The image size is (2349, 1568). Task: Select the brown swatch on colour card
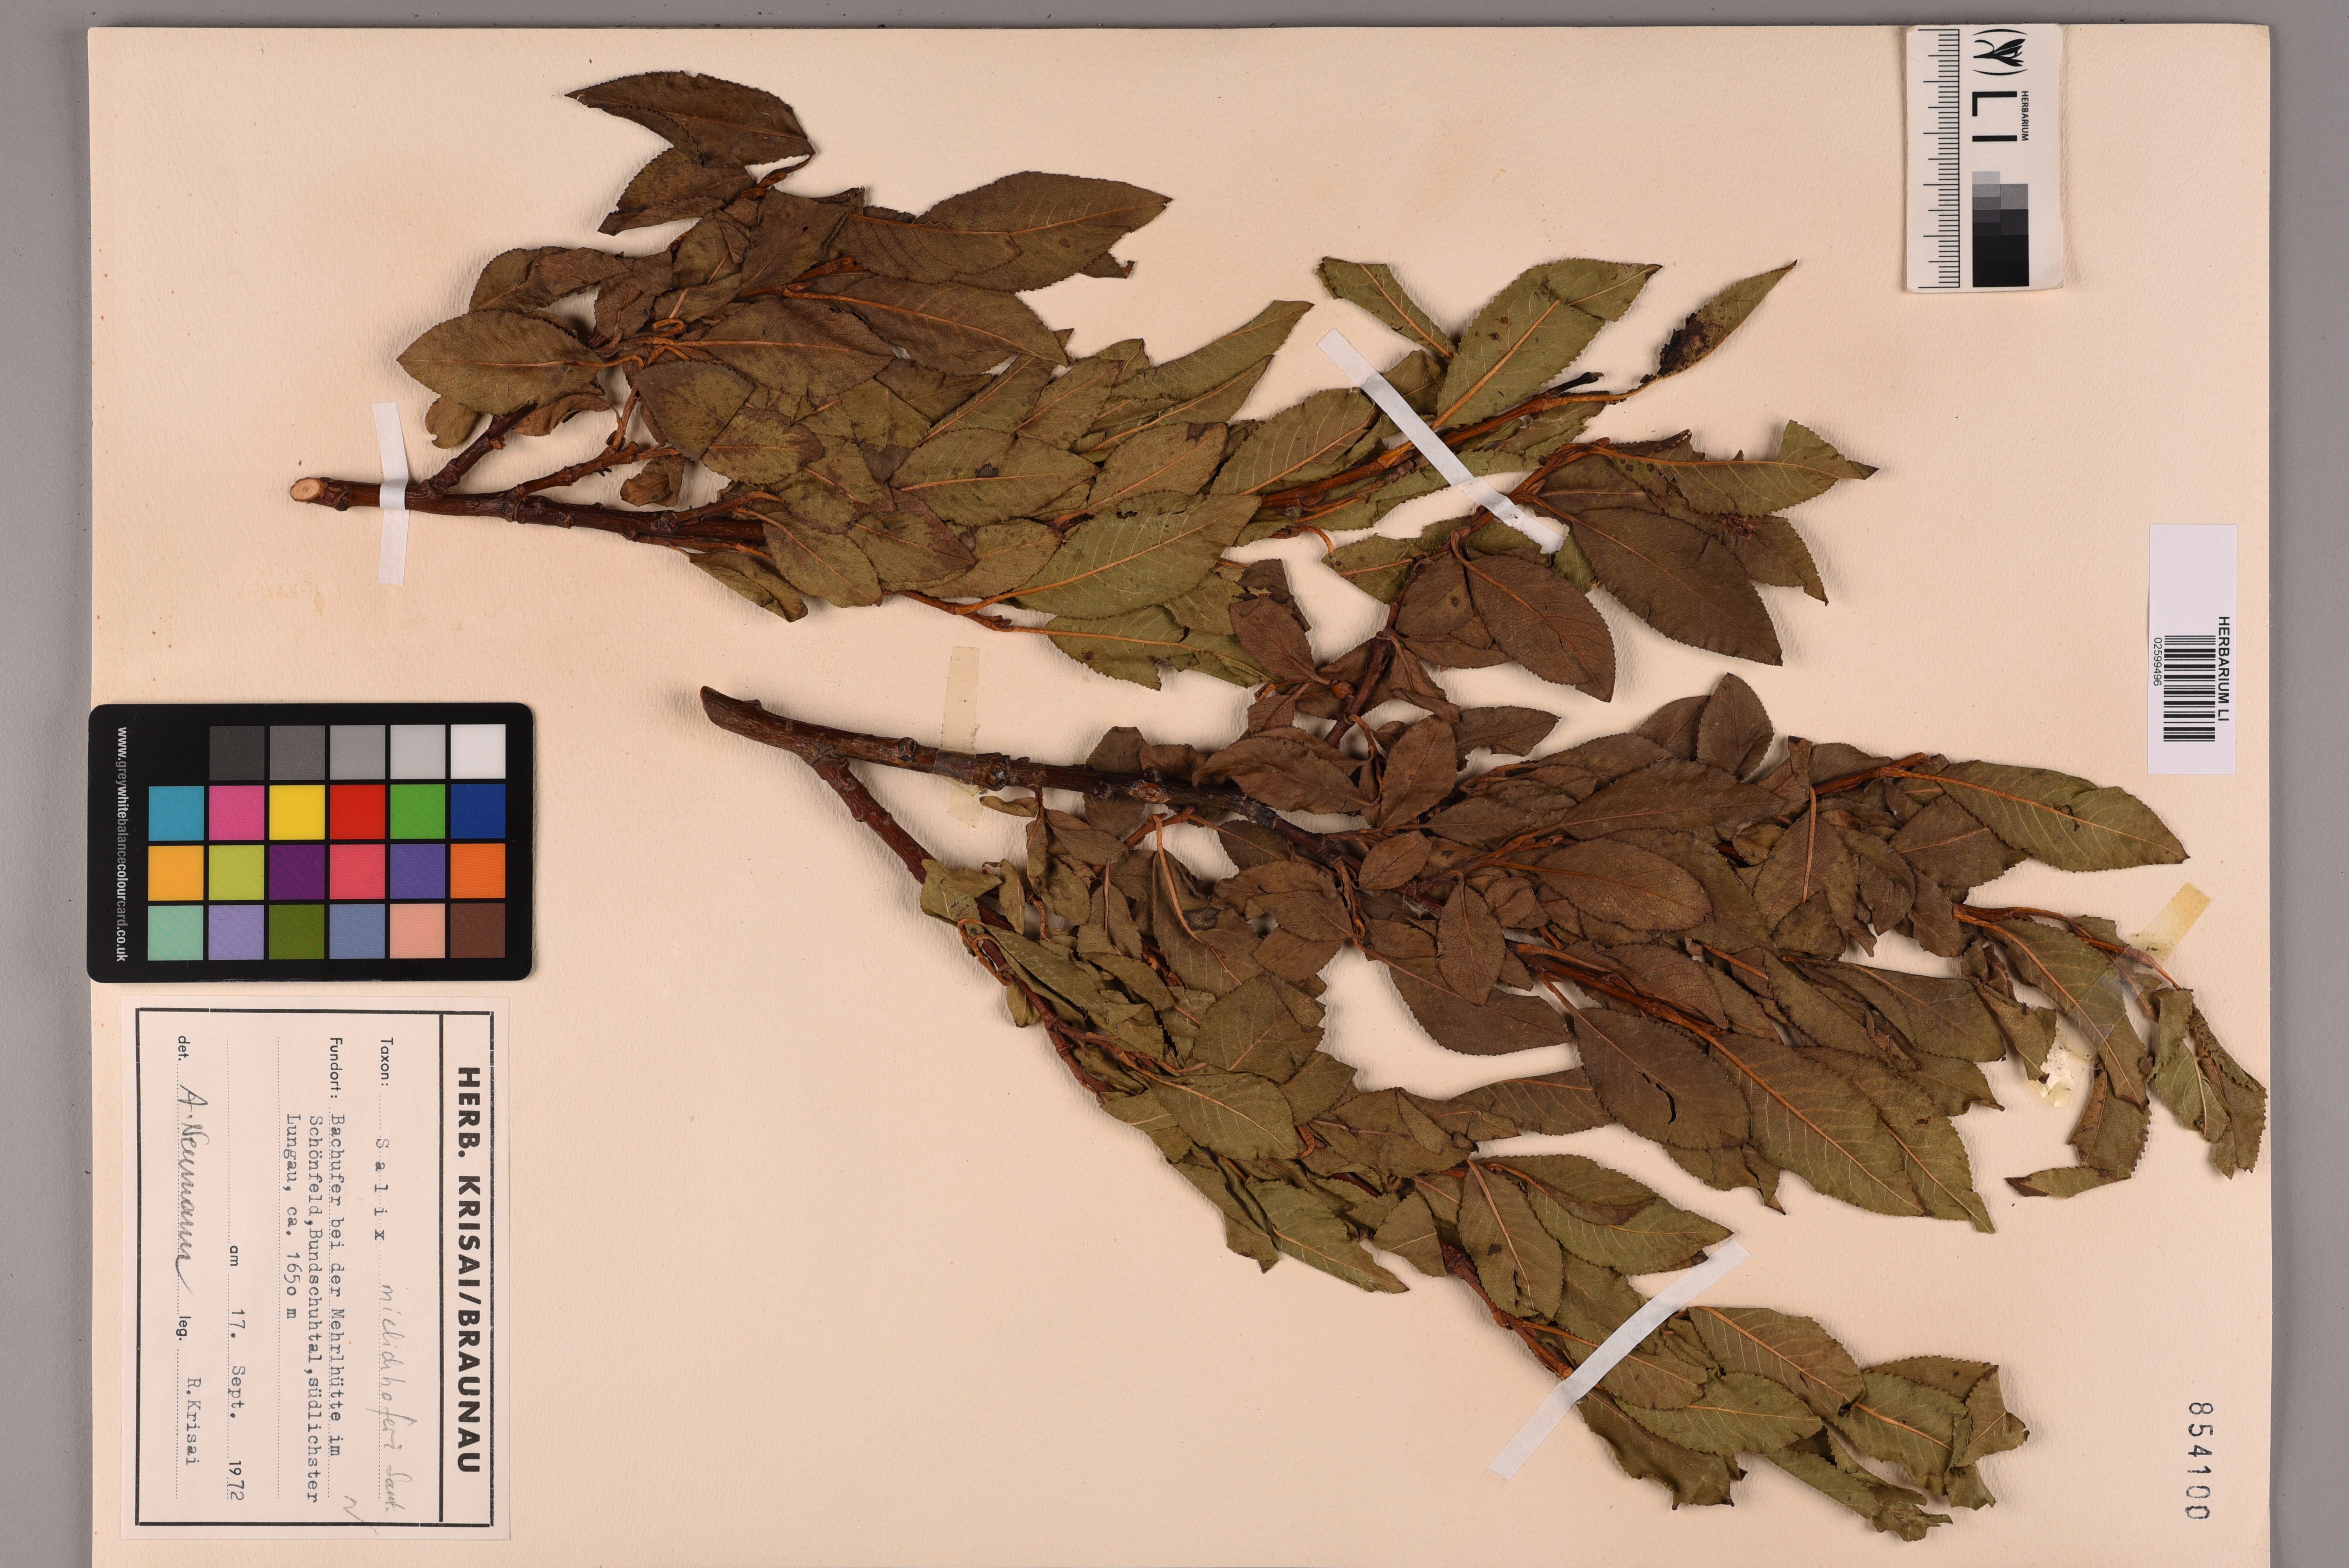pos(478,931)
